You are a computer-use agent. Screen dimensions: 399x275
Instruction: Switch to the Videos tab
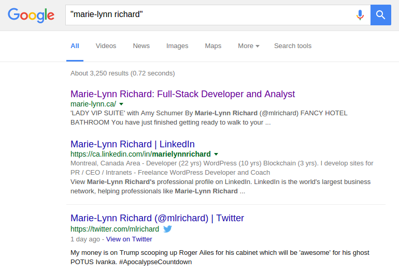(x=106, y=46)
